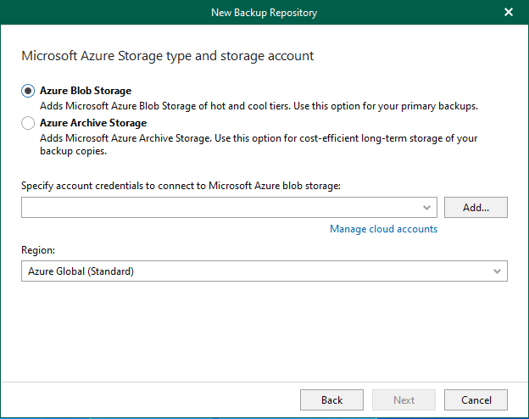Click the bold Azure Blob Storage label
Screen dimensions: 529x419
[86, 91]
